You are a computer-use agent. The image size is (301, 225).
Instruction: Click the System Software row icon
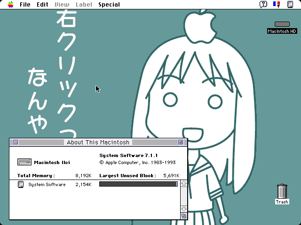point(21,184)
